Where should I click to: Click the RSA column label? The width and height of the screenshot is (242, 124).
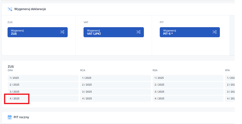tap(155, 70)
